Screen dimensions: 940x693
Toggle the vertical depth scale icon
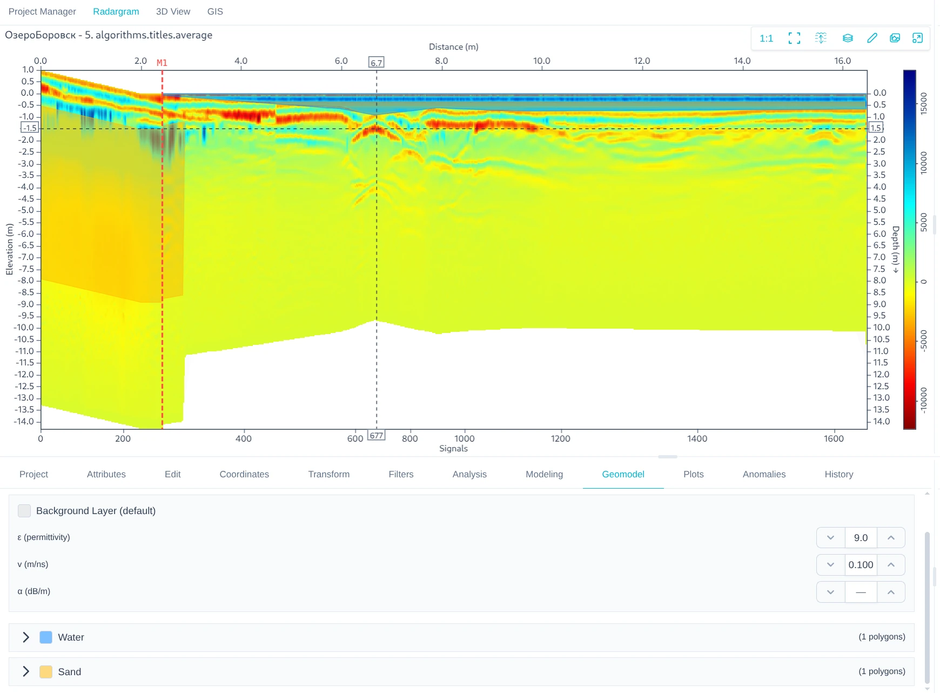click(x=821, y=38)
